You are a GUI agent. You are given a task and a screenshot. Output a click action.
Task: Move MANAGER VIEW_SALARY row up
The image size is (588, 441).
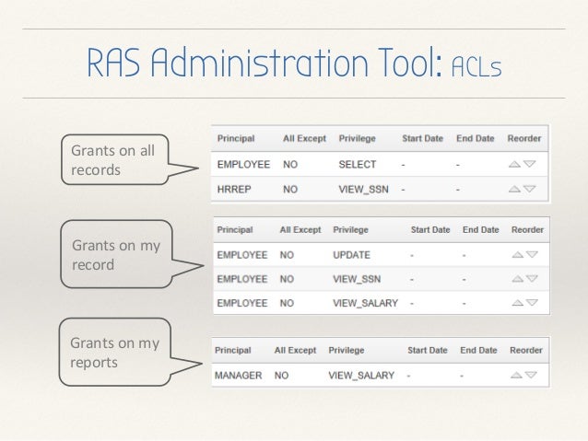tap(516, 375)
